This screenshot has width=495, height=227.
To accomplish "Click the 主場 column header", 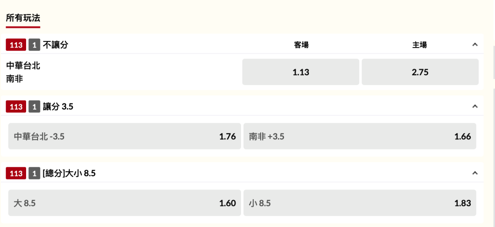I will click(419, 45).
